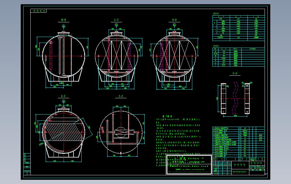Image resolution: width=291 pixels, height=184 pixels.
Task: Select the hatched E-E tank section view
Action: click(x=64, y=133)
